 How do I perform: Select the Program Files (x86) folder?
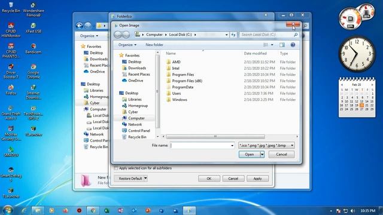coord(187,81)
